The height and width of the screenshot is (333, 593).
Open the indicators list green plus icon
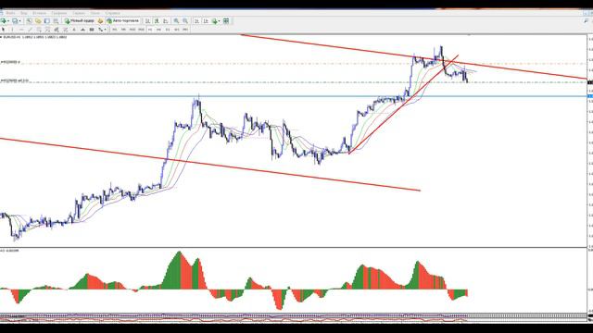215,21
